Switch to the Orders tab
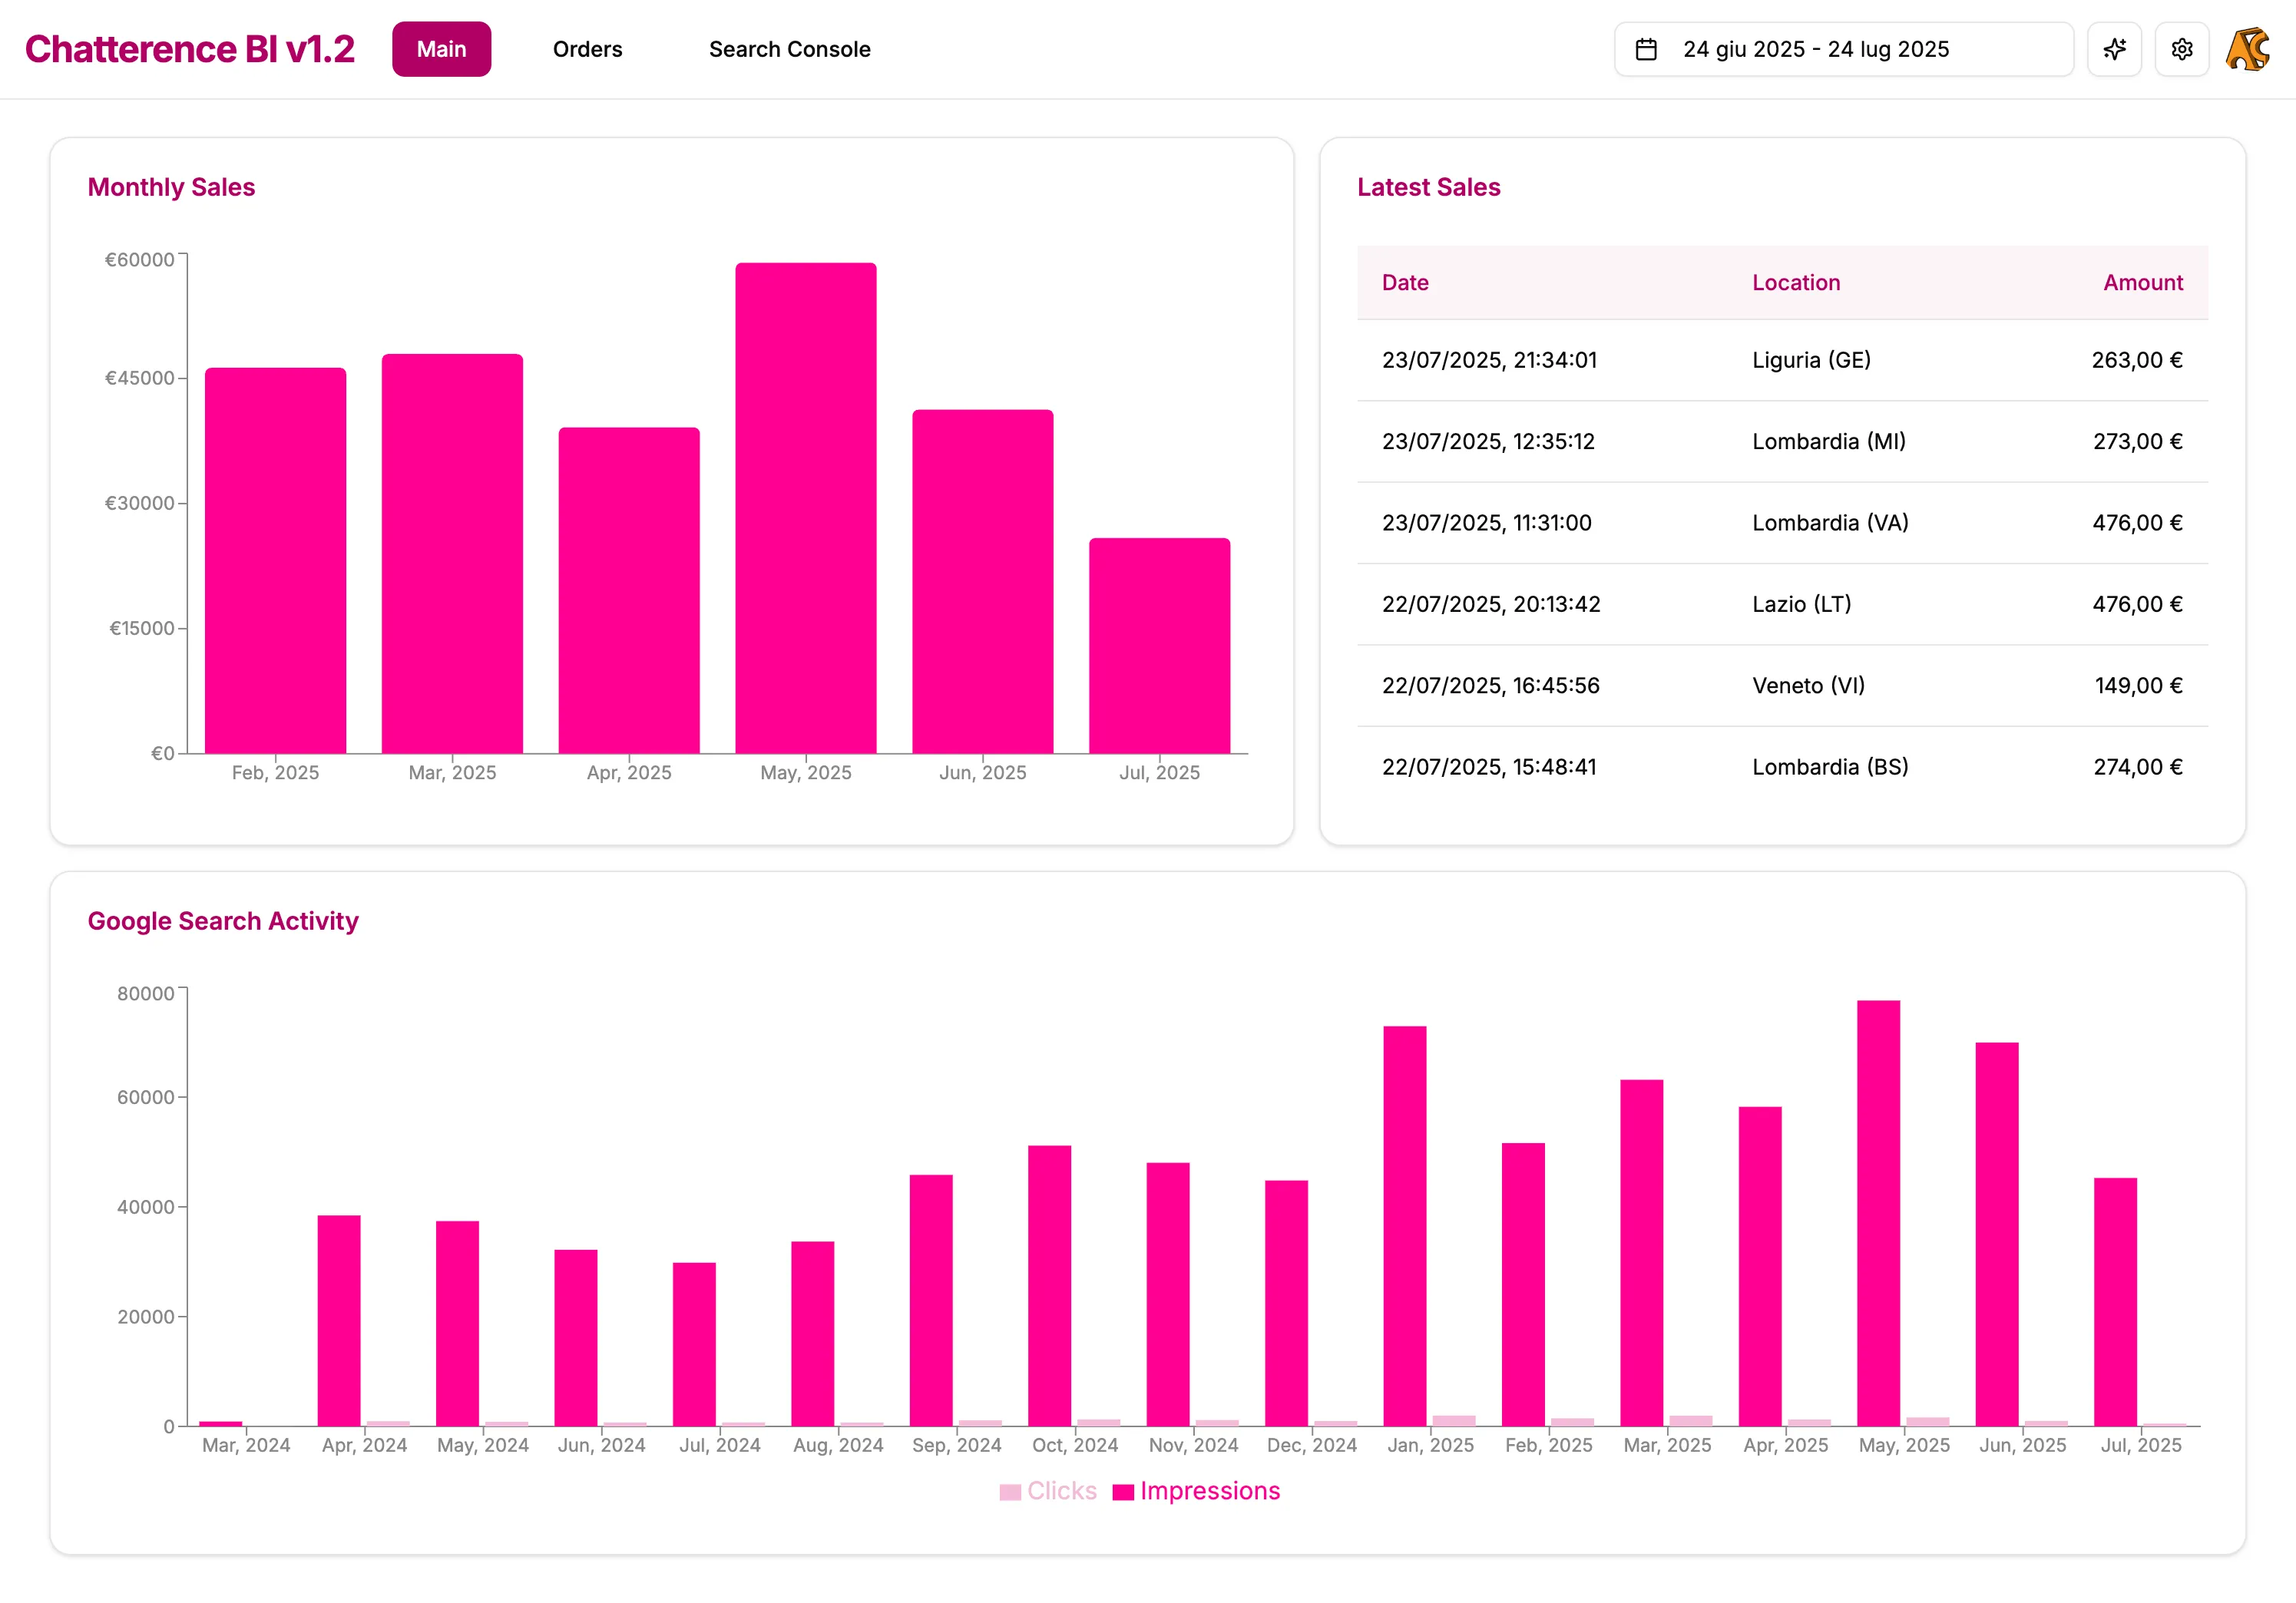Viewport: 2296px width, 1603px height. tap(588, 48)
